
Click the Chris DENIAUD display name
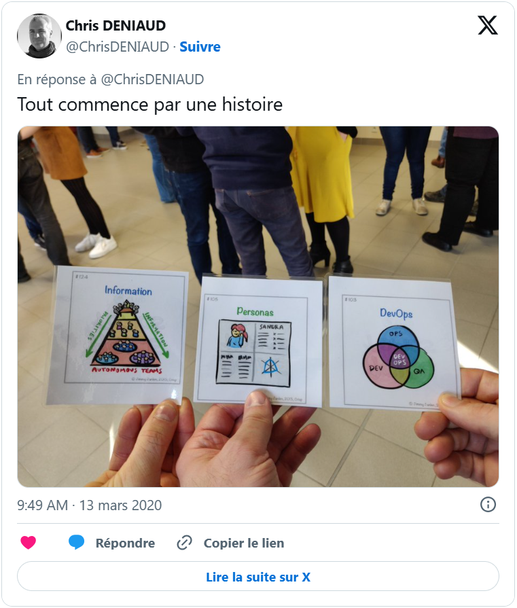[115, 26]
